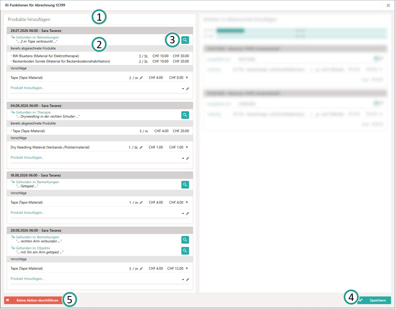
Task: Click the magnifier beside the 'Getaped' finding
Action: point(185,185)
